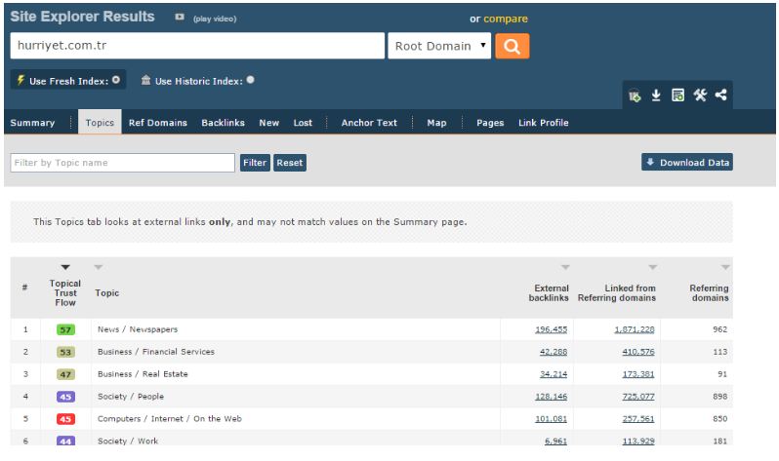Click the News / Newspapers topic text
779x461 pixels.
137,329
